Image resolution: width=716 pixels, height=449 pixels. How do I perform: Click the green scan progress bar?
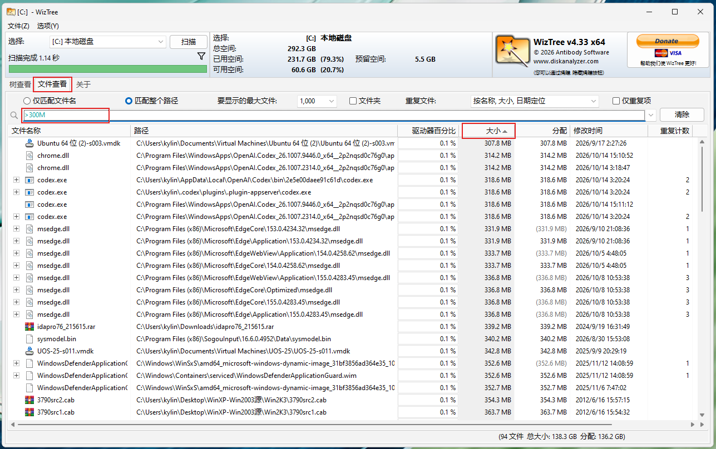108,69
